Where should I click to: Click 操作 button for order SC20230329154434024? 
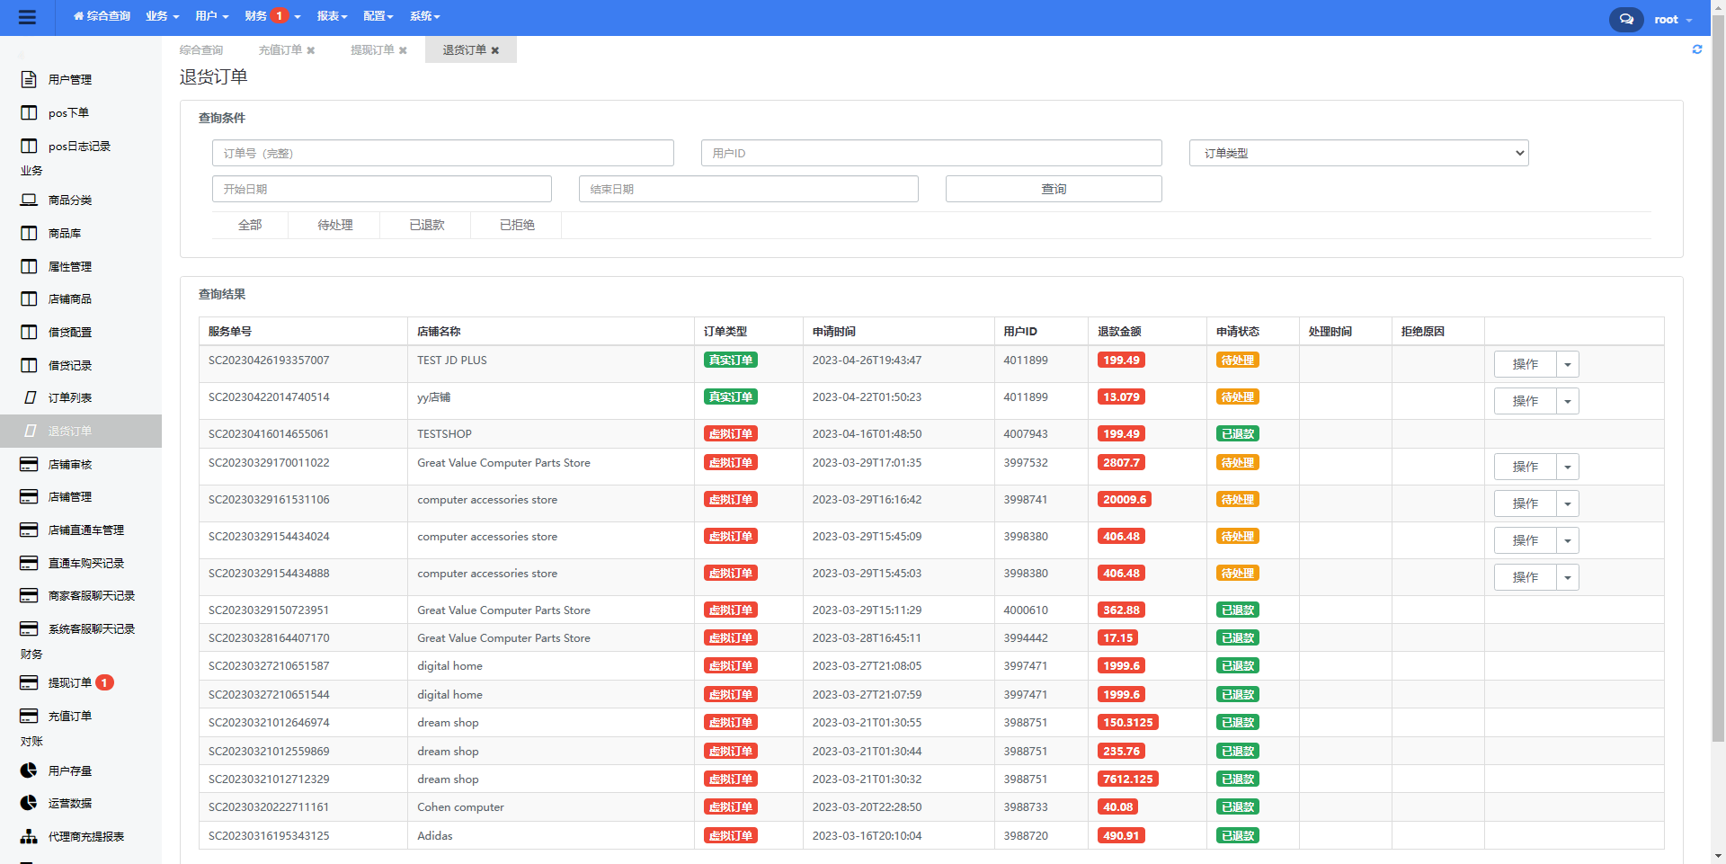click(x=1525, y=540)
